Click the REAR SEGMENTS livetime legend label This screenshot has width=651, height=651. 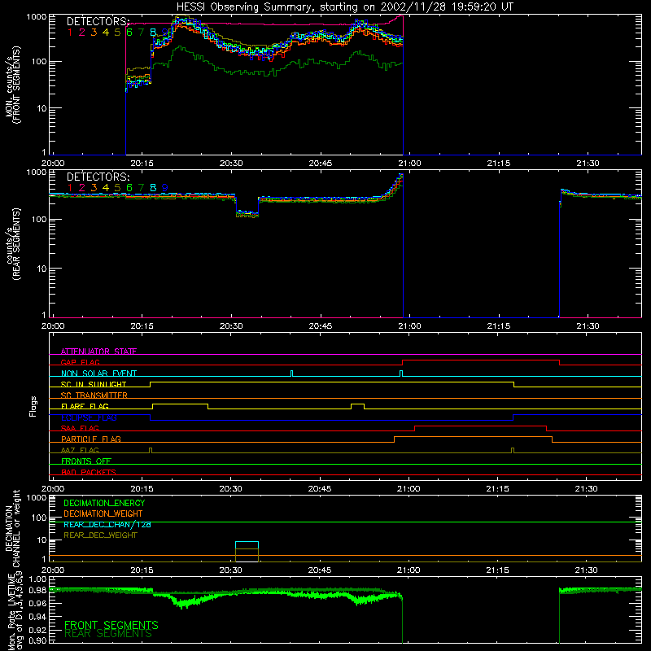[108, 634]
